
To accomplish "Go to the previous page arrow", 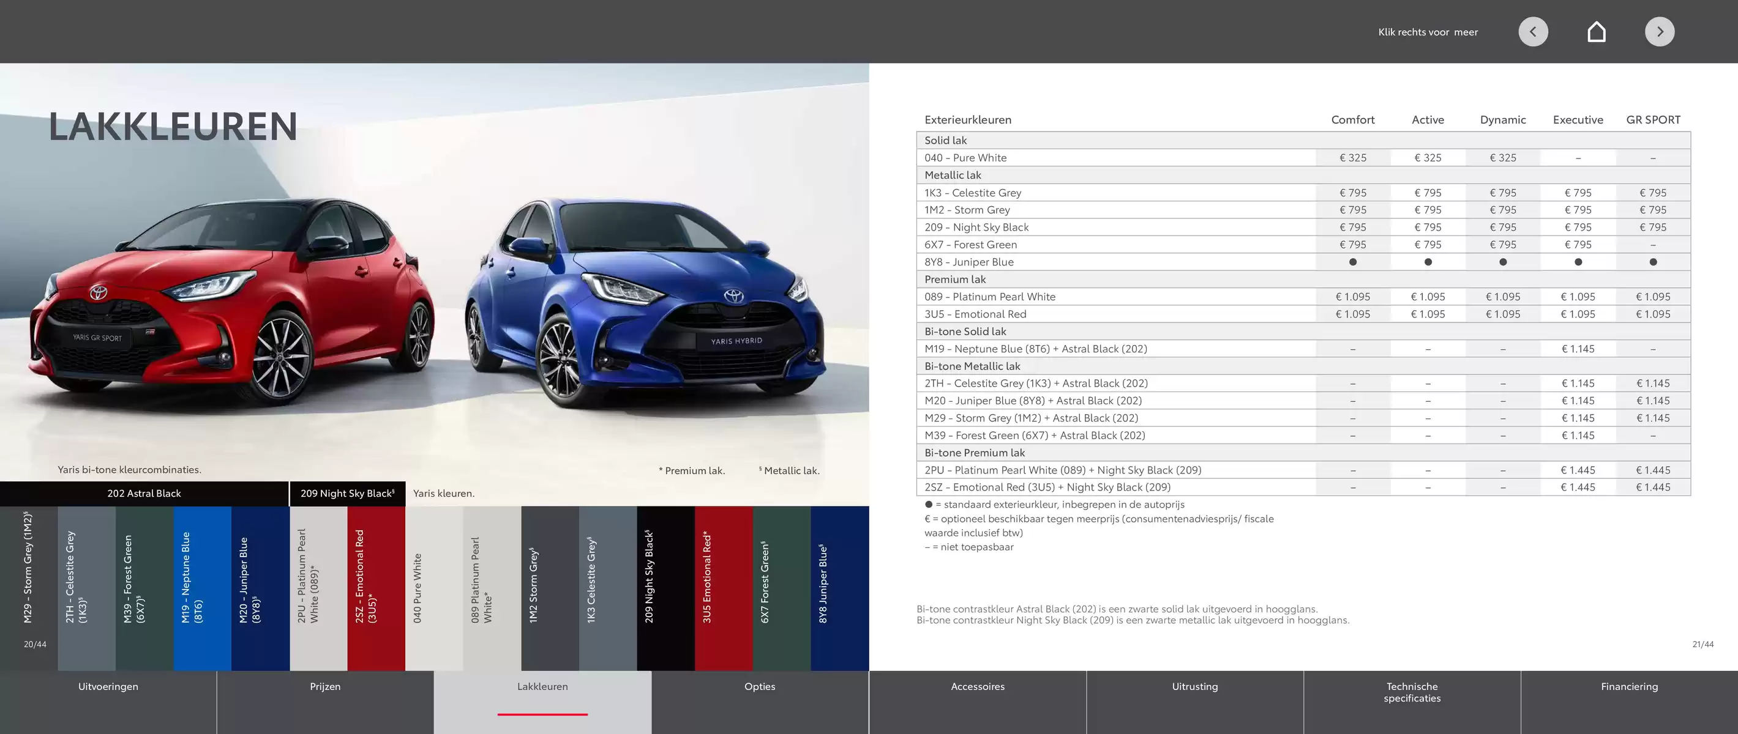I will click(x=1533, y=32).
